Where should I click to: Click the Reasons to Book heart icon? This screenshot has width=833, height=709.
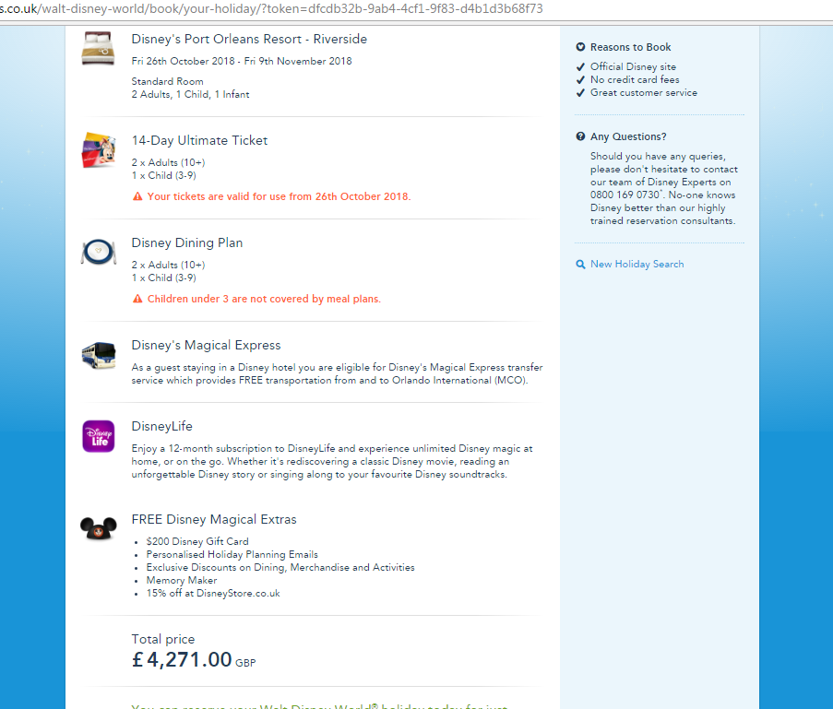tap(580, 47)
